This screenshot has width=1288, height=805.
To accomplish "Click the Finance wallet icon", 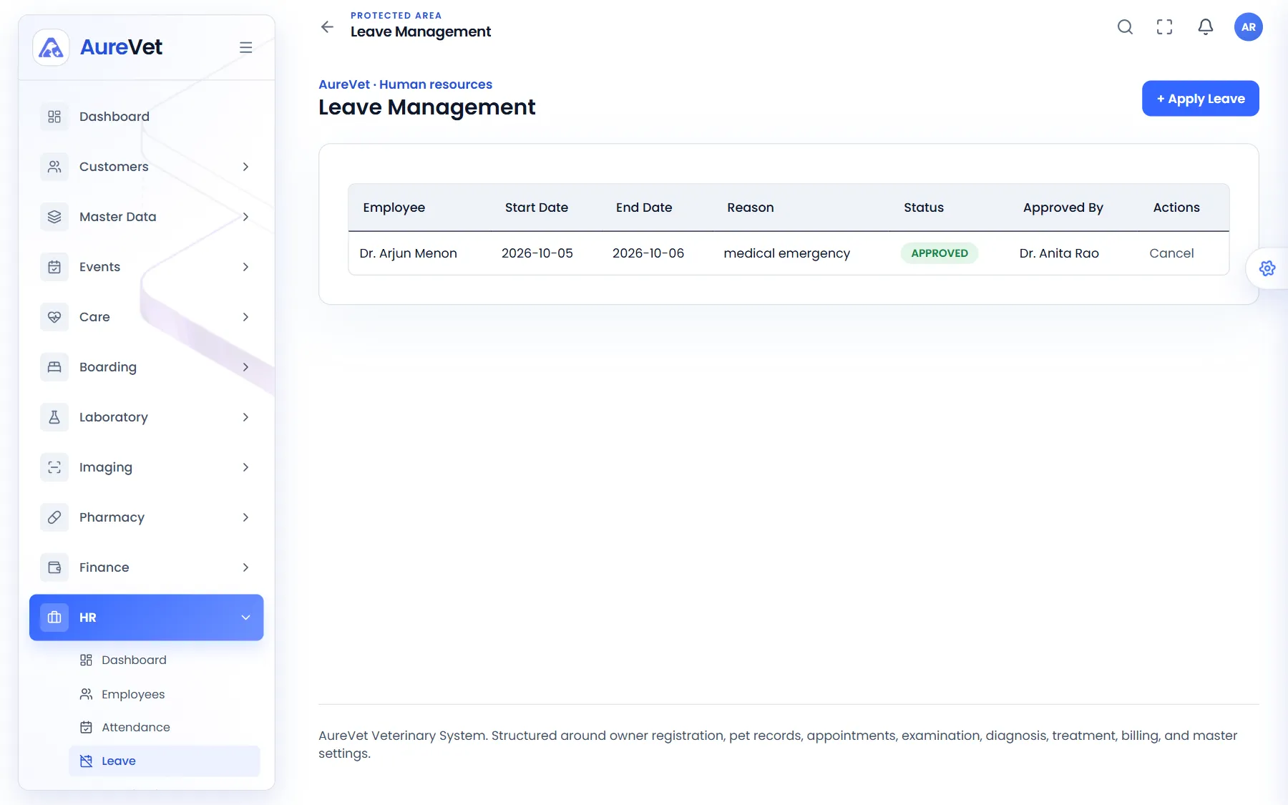I will coord(54,567).
